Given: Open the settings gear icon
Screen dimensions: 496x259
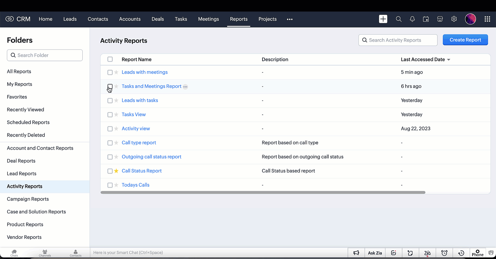Looking at the screenshot, I should point(454,19).
